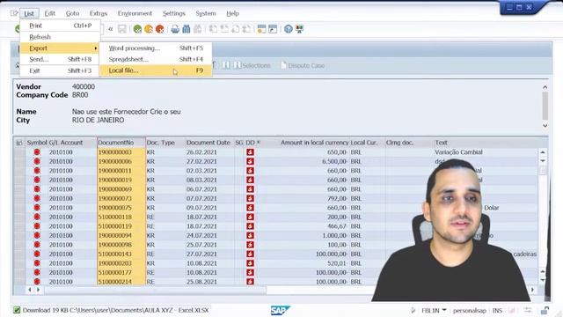Click green checkmark status message icon
Screen dimensions: 563x317
pyautogui.click(x=17, y=310)
